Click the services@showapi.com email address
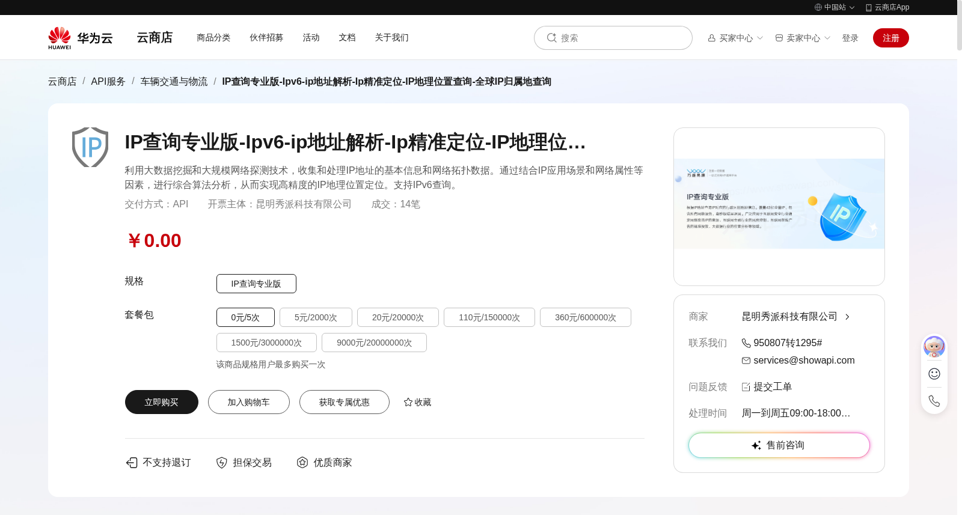 (x=804, y=361)
